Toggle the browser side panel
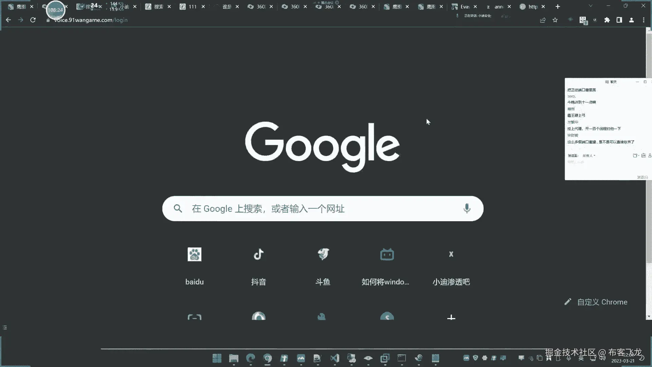The image size is (652, 367). (x=619, y=20)
